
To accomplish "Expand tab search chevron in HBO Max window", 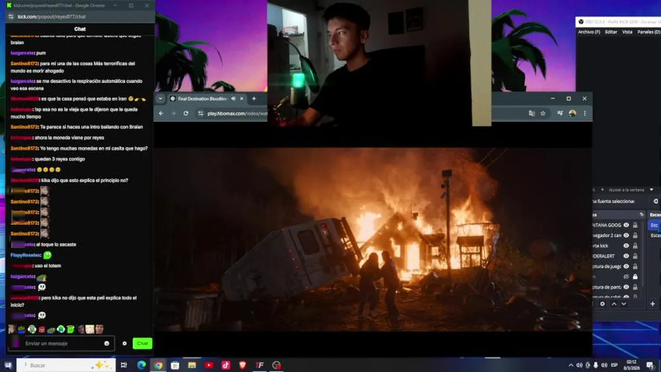I will tap(160, 98).
